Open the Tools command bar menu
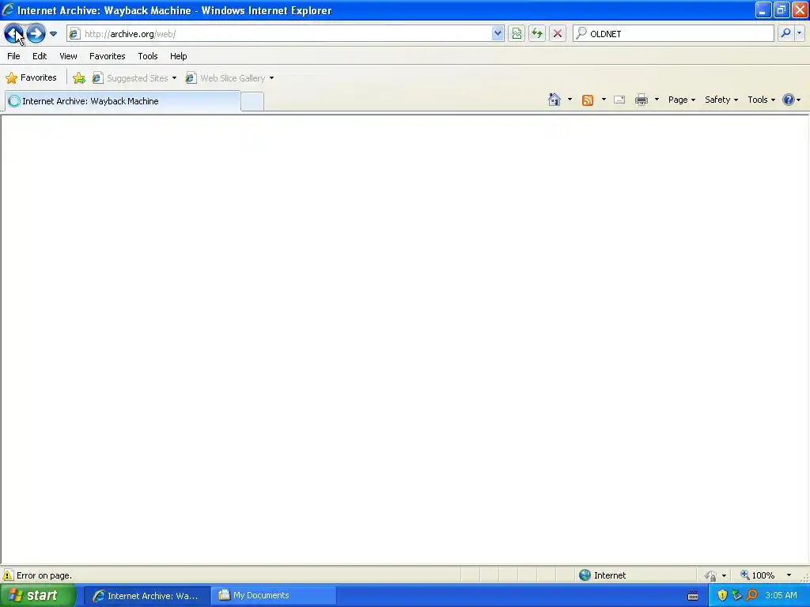This screenshot has width=810, height=607. click(x=762, y=100)
